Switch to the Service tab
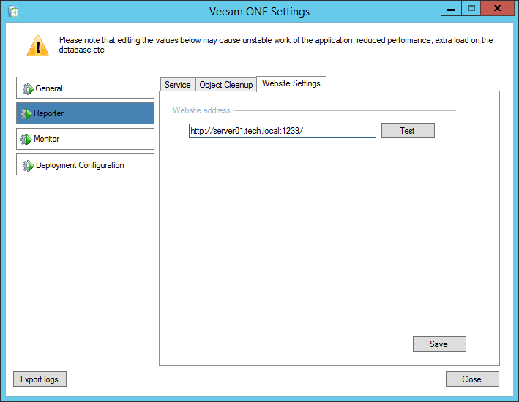 [x=177, y=85]
